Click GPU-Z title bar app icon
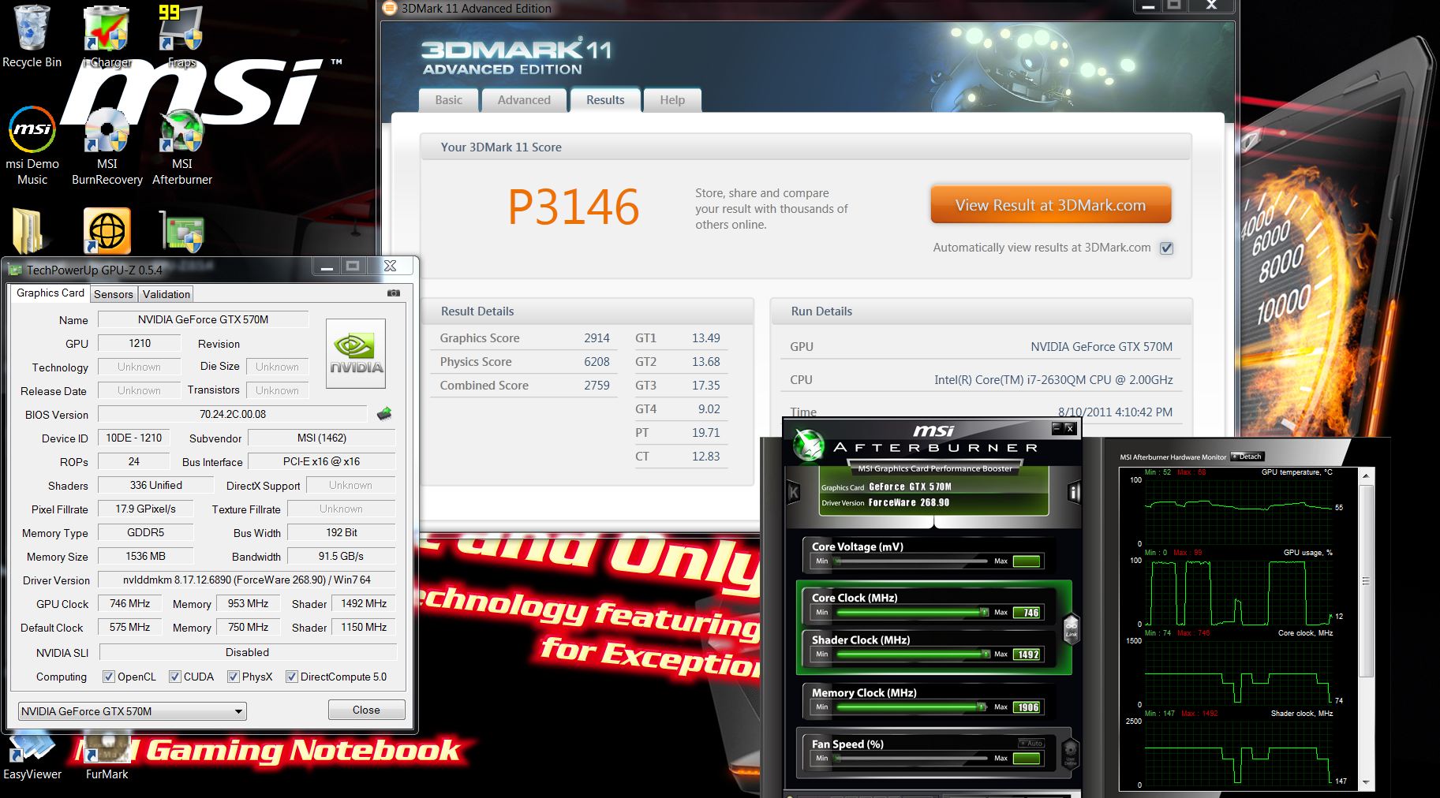The width and height of the screenshot is (1440, 798). (15, 270)
